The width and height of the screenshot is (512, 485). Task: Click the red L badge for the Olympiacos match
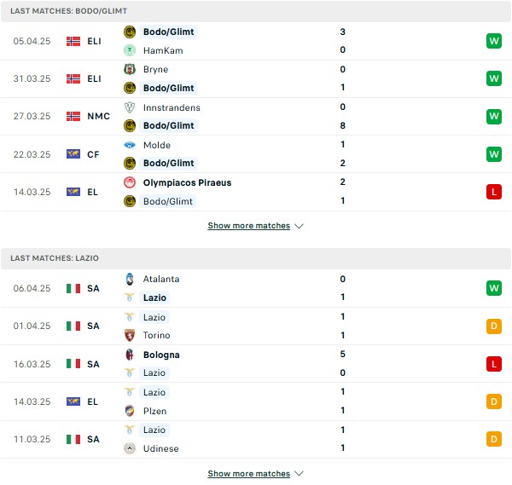pos(493,192)
